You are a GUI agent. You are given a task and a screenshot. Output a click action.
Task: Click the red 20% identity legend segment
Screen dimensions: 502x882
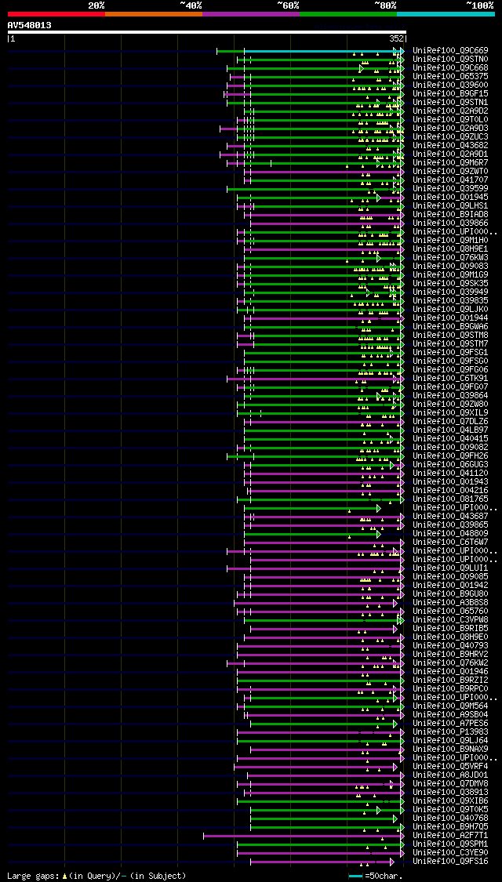point(56,13)
